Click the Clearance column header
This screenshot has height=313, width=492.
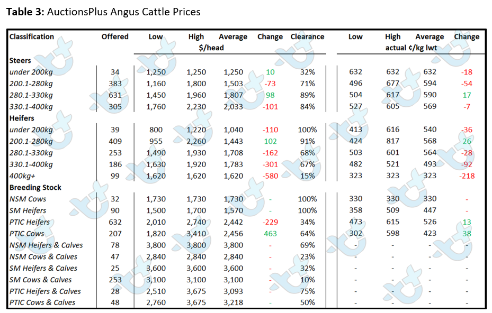(307, 36)
